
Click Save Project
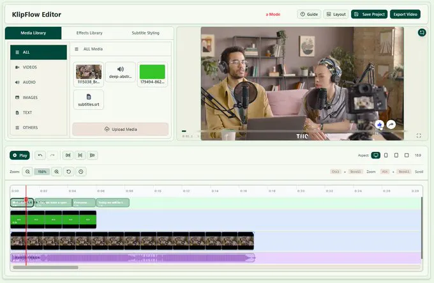click(x=370, y=14)
